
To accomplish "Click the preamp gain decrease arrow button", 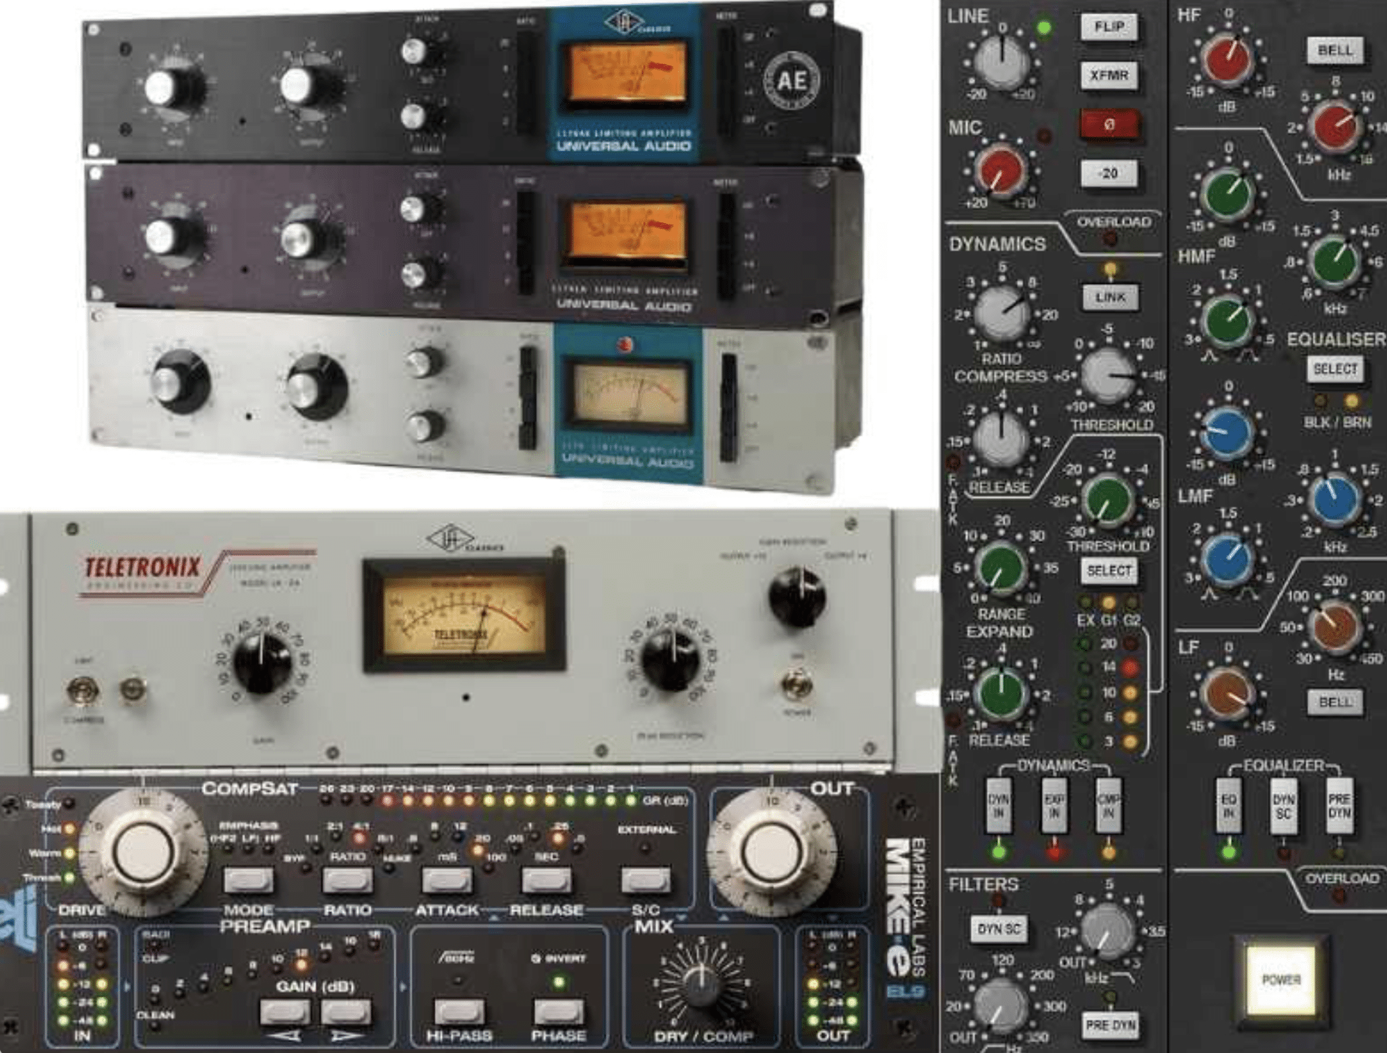I will (x=284, y=1012).
